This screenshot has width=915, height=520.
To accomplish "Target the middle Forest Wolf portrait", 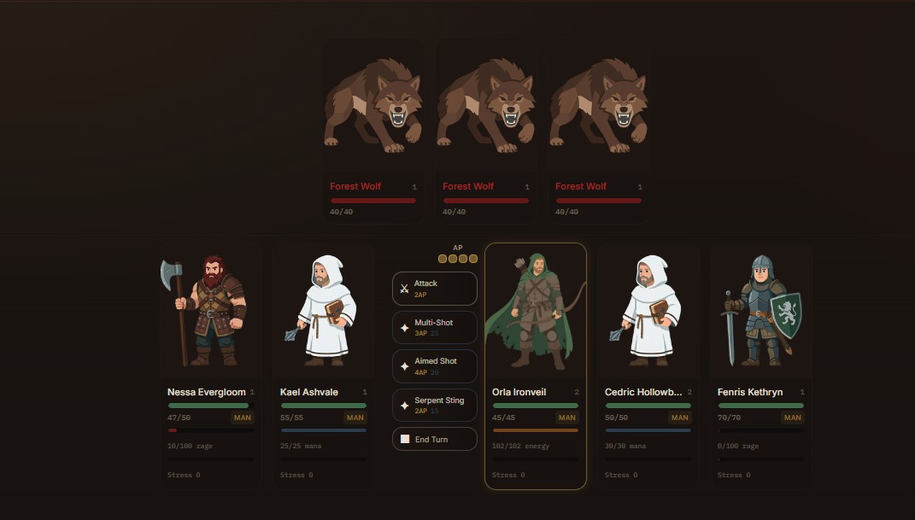I will point(485,105).
